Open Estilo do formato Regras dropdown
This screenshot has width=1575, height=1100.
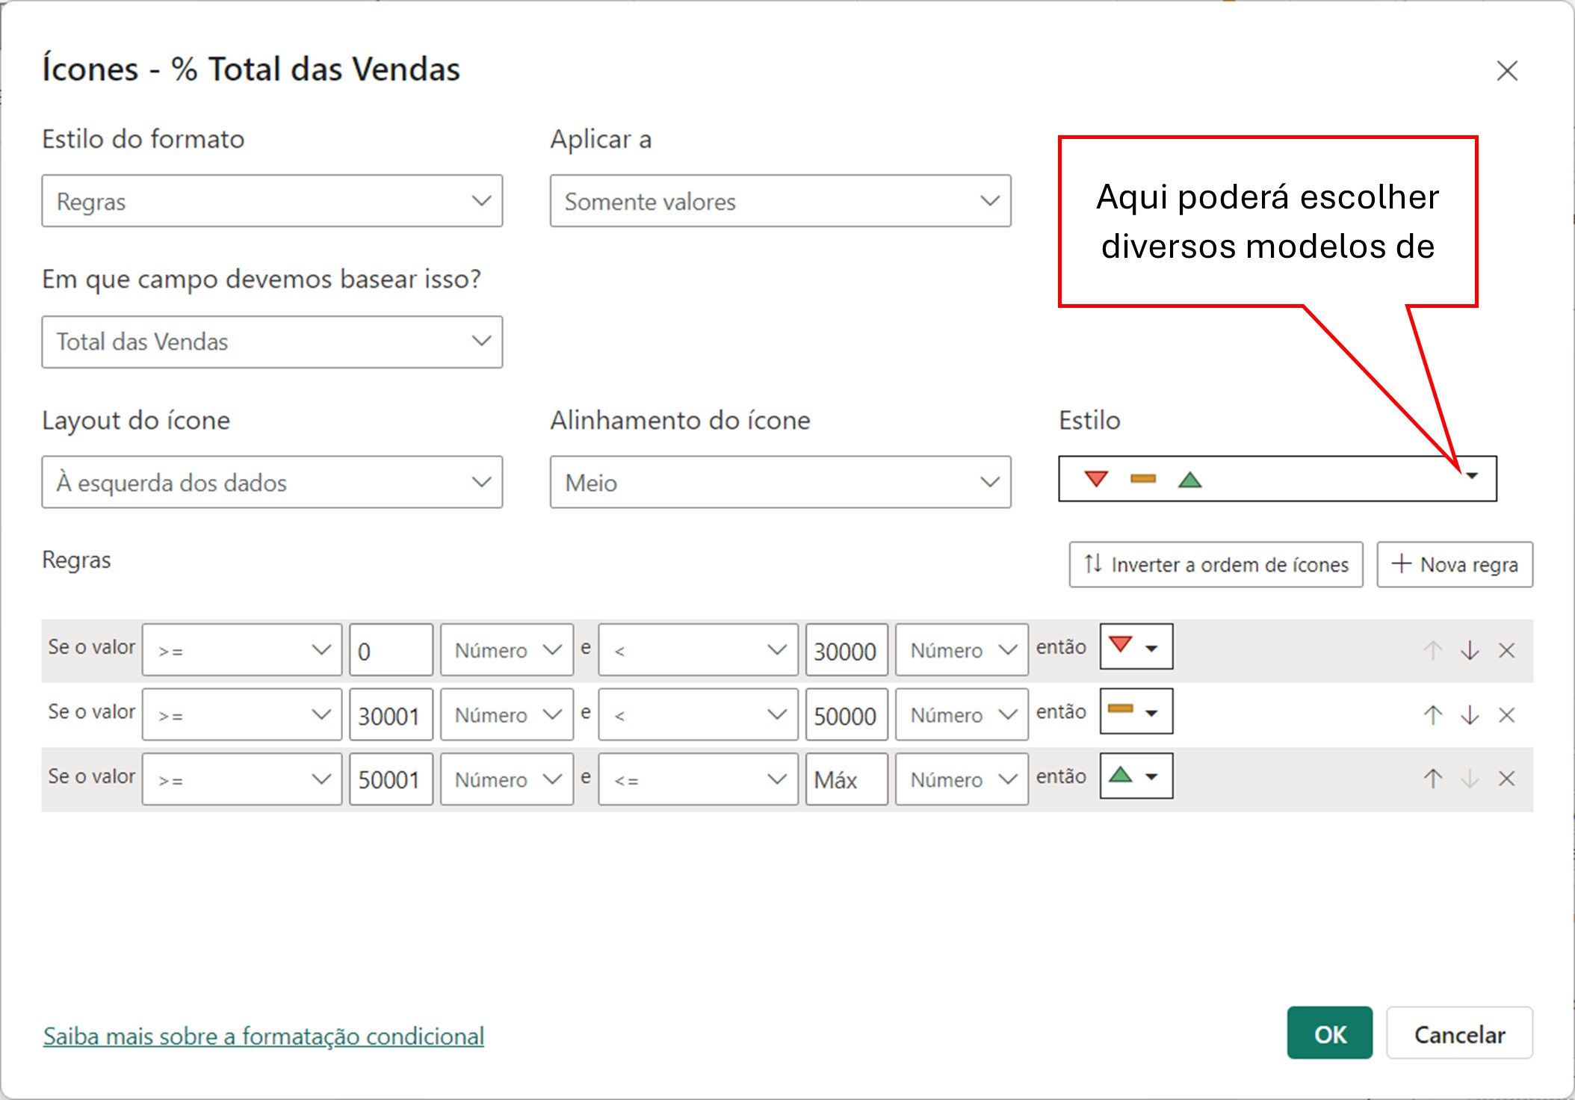272,201
